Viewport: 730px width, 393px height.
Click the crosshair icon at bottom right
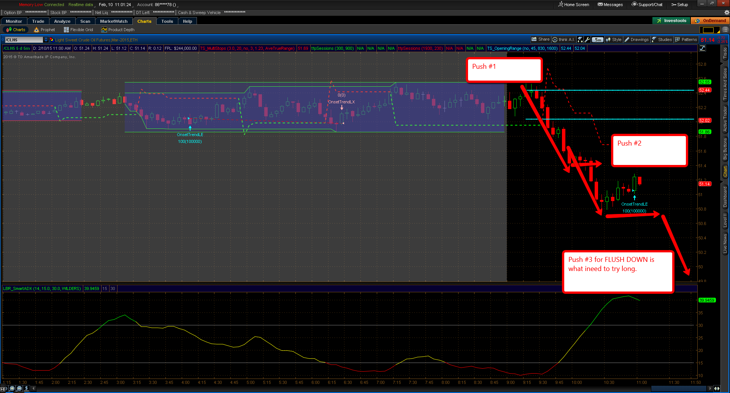[717, 388]
